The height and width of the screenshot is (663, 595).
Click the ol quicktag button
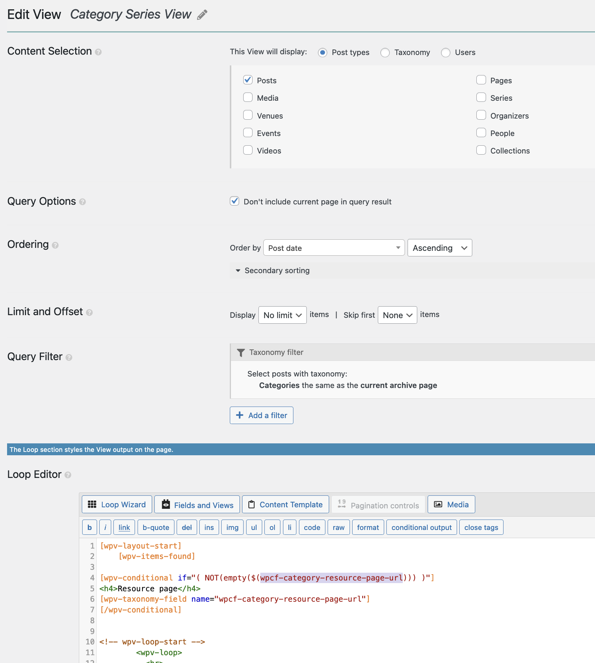pos(273,528)
